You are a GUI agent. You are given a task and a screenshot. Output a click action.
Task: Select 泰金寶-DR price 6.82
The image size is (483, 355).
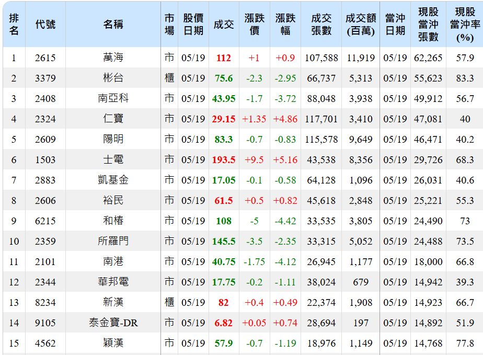tap(224, 323)
